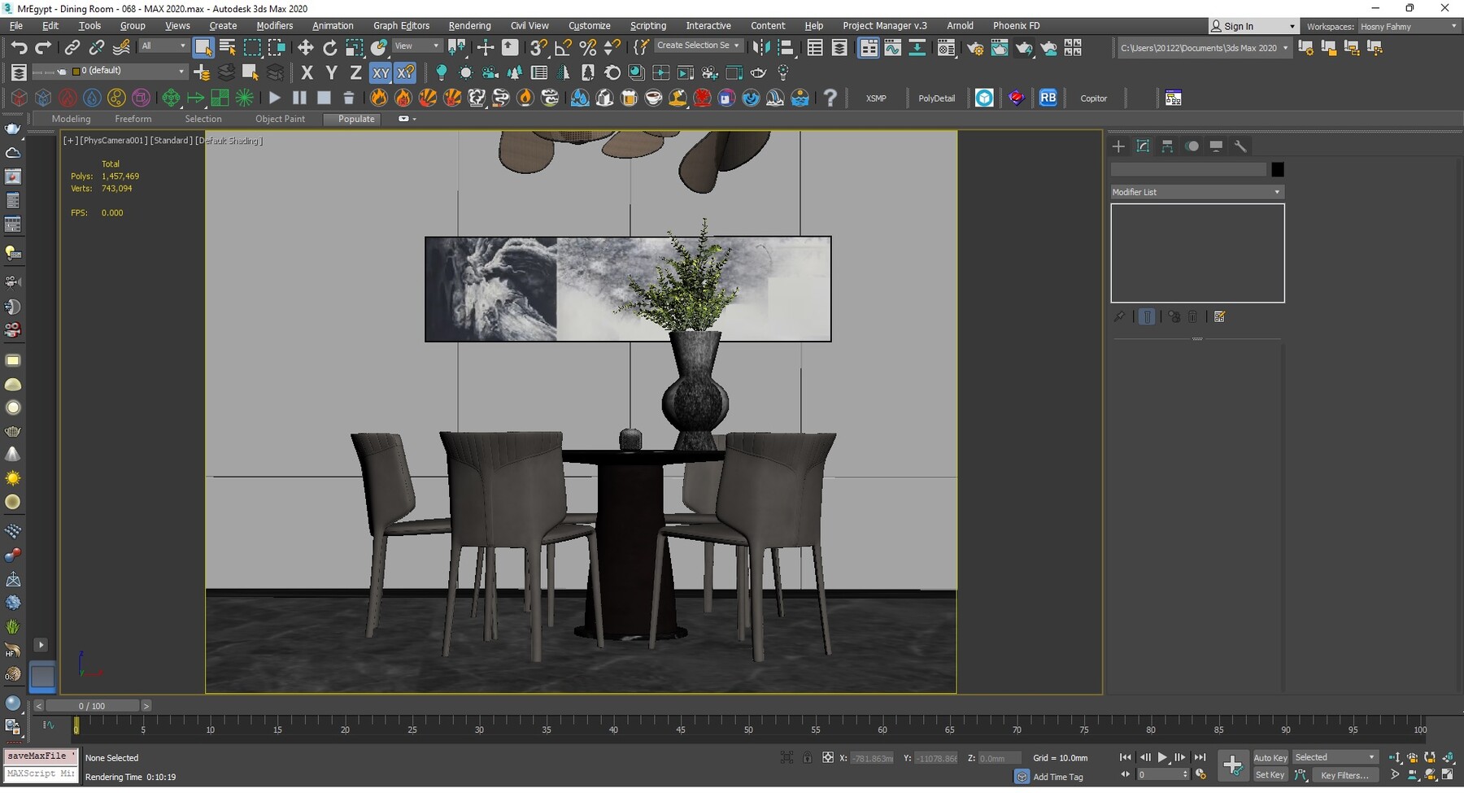Click the Undo icon

pos(20,46)
